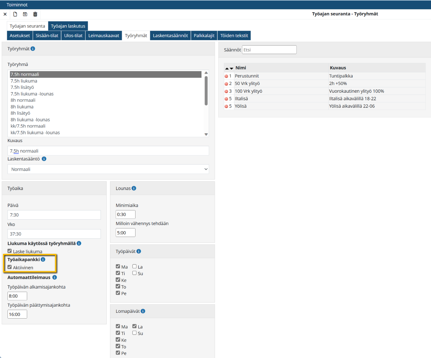Click info icon next to Automaattileimaus
Screen dimensions: 431x358
[x=55, y=277]
